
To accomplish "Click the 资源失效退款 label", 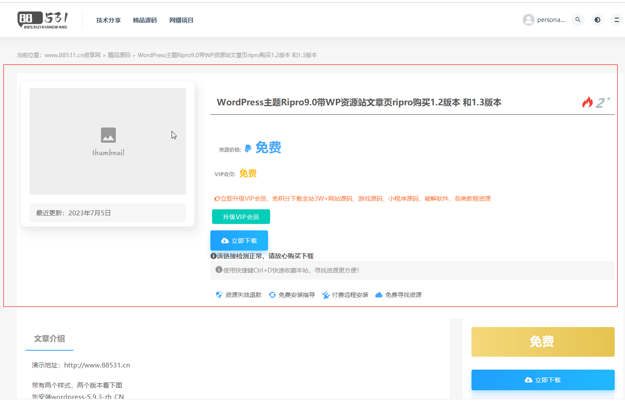I will [x=243, y=295].
